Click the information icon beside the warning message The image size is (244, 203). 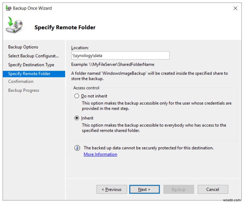(x=77, y=148)
